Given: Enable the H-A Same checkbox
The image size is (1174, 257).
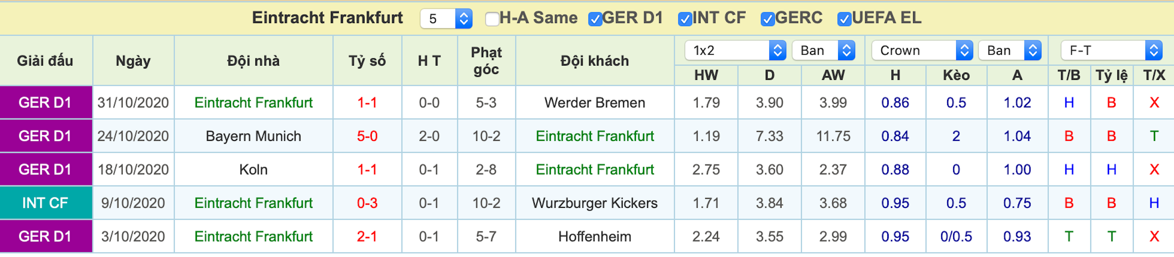Looking at the screenshot, I should pyautogui.click(x=492, y=19).
